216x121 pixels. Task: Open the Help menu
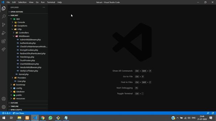pyautogui.click(x=59, y=2)
